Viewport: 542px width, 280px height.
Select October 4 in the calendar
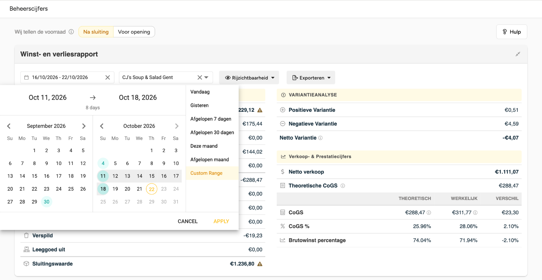click(103, 163)
